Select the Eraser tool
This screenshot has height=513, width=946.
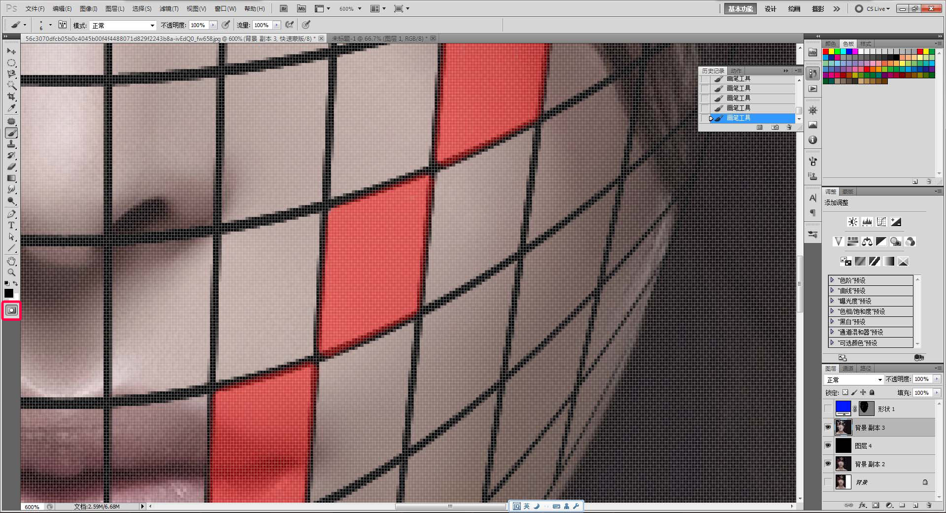(11, 167)
